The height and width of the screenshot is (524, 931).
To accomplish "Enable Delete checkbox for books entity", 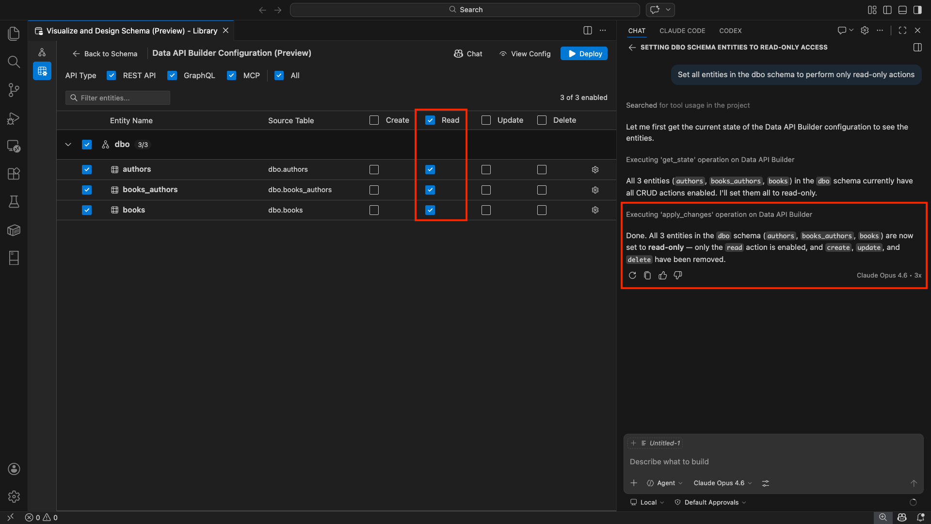I will click(x=542, y=210).
